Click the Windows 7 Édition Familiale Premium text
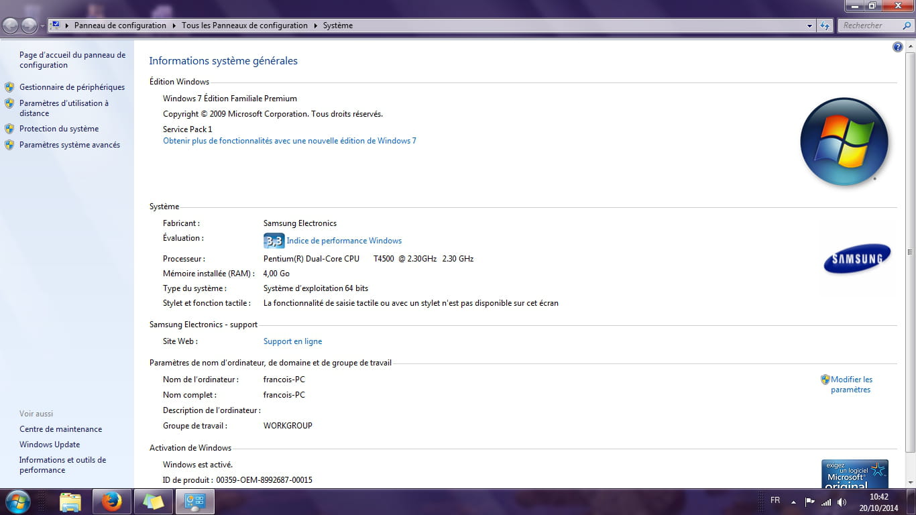The image size is (916, 515). (x=230, y=99)
